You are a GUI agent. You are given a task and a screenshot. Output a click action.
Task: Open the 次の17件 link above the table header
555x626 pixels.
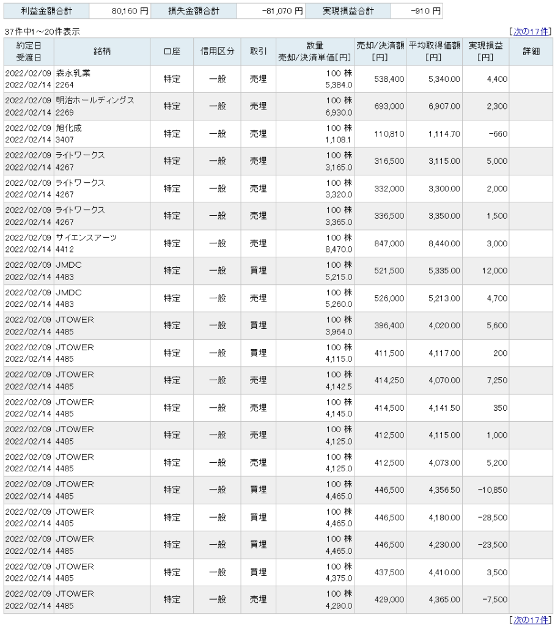tap(531, 32)
